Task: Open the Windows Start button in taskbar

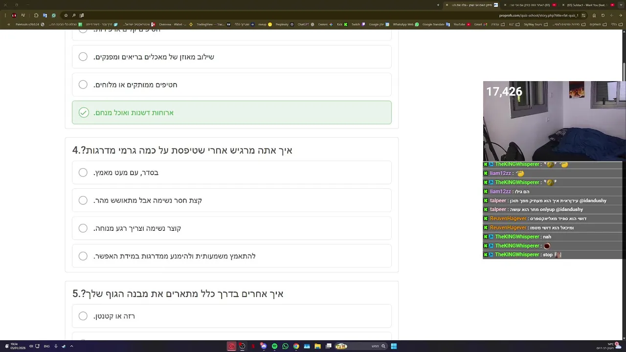Action: pos(394,346)
